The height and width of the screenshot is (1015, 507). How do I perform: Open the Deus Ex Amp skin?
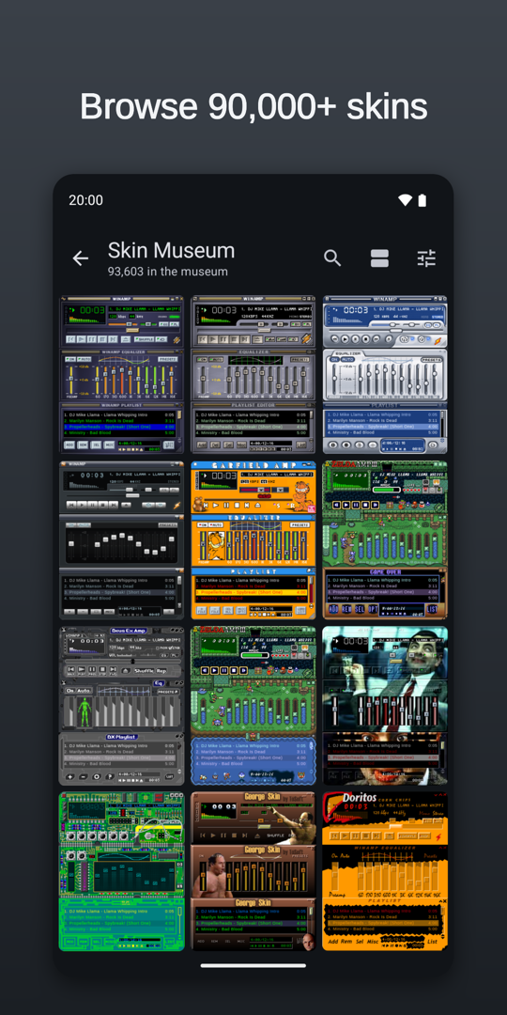pos(121,706)
